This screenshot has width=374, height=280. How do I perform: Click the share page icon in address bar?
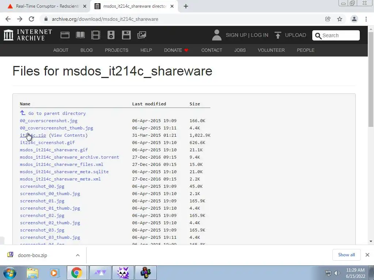(328, 19)
